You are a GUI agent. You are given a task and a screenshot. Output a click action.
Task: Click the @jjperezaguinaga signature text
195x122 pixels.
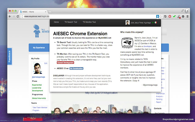coord(150,85)
